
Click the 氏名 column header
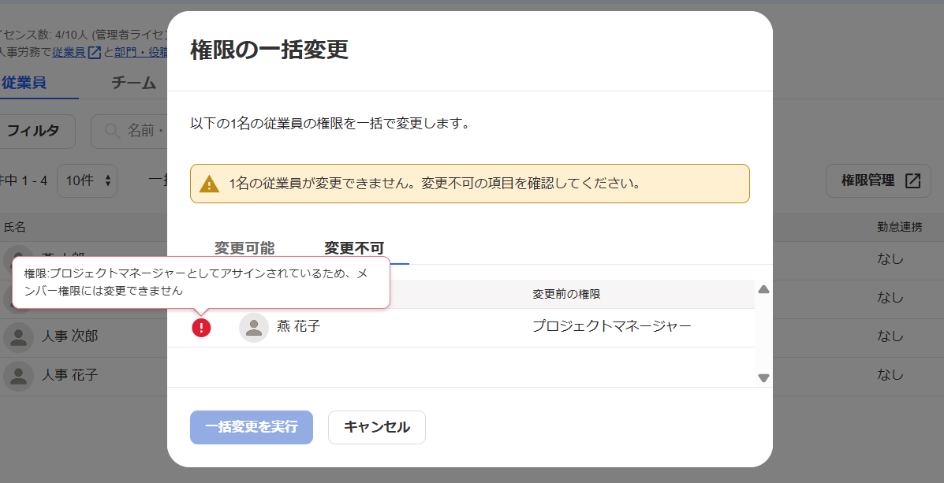pyautogui.click(x=14, y=227)
